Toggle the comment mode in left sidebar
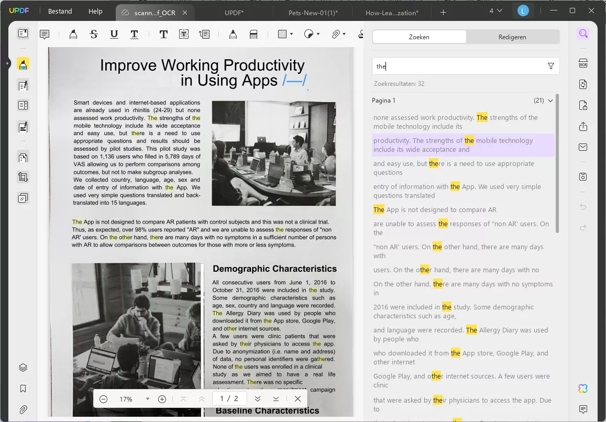606x422 pixels. pyautogui.click(x=23, y=64)
